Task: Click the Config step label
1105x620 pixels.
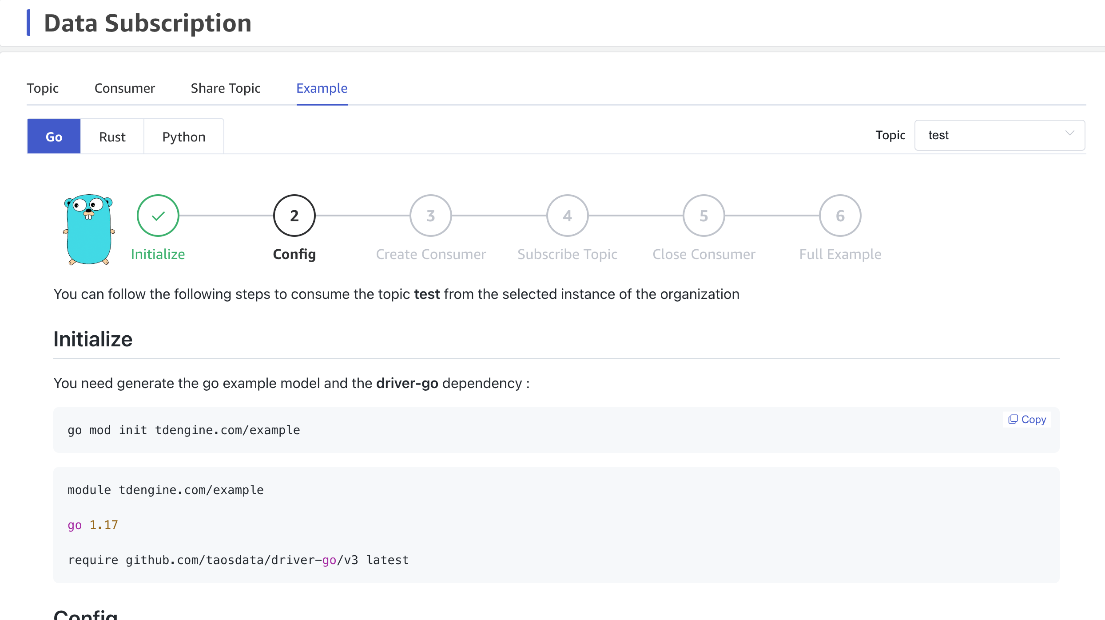Action: pos(294,254)
